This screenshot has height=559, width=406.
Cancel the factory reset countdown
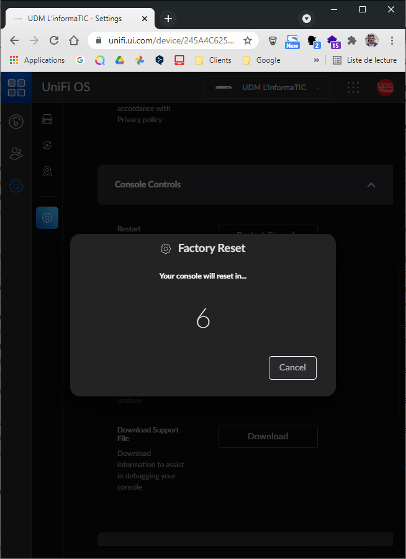tap(292, 367)
